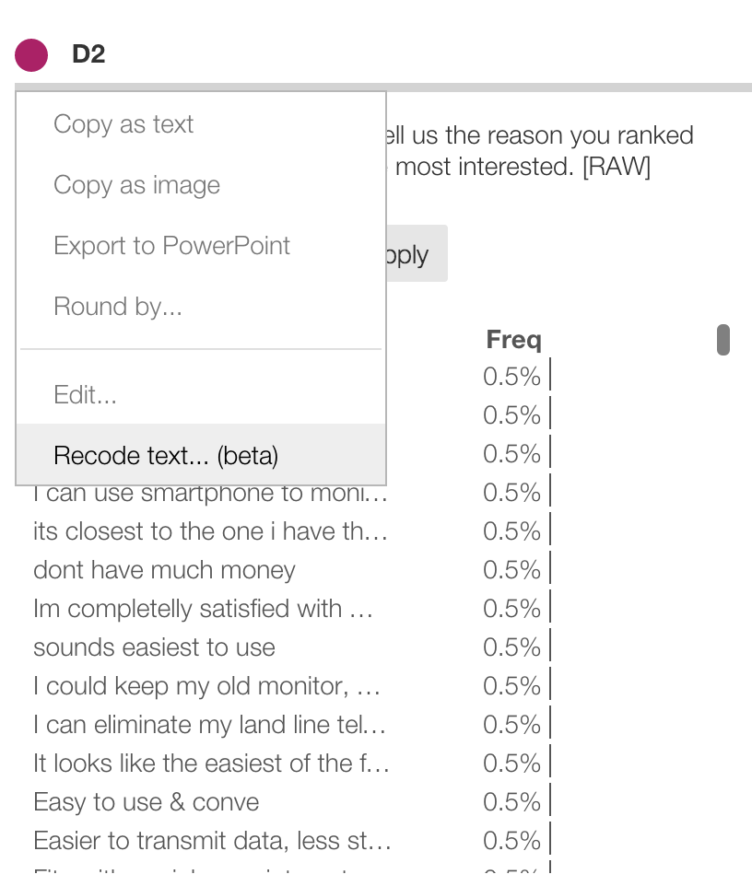Select 'Im completelly satisfied with' row
The height and width of the screenshot is (886, 752).
coord(202,609)
